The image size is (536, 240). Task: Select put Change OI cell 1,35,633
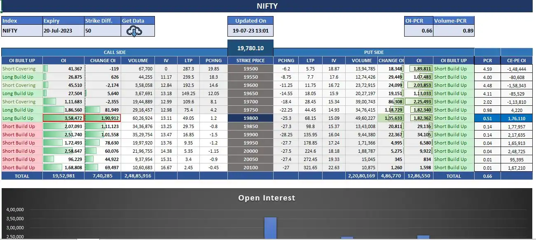pyautogui.click(x=391, y=118)
